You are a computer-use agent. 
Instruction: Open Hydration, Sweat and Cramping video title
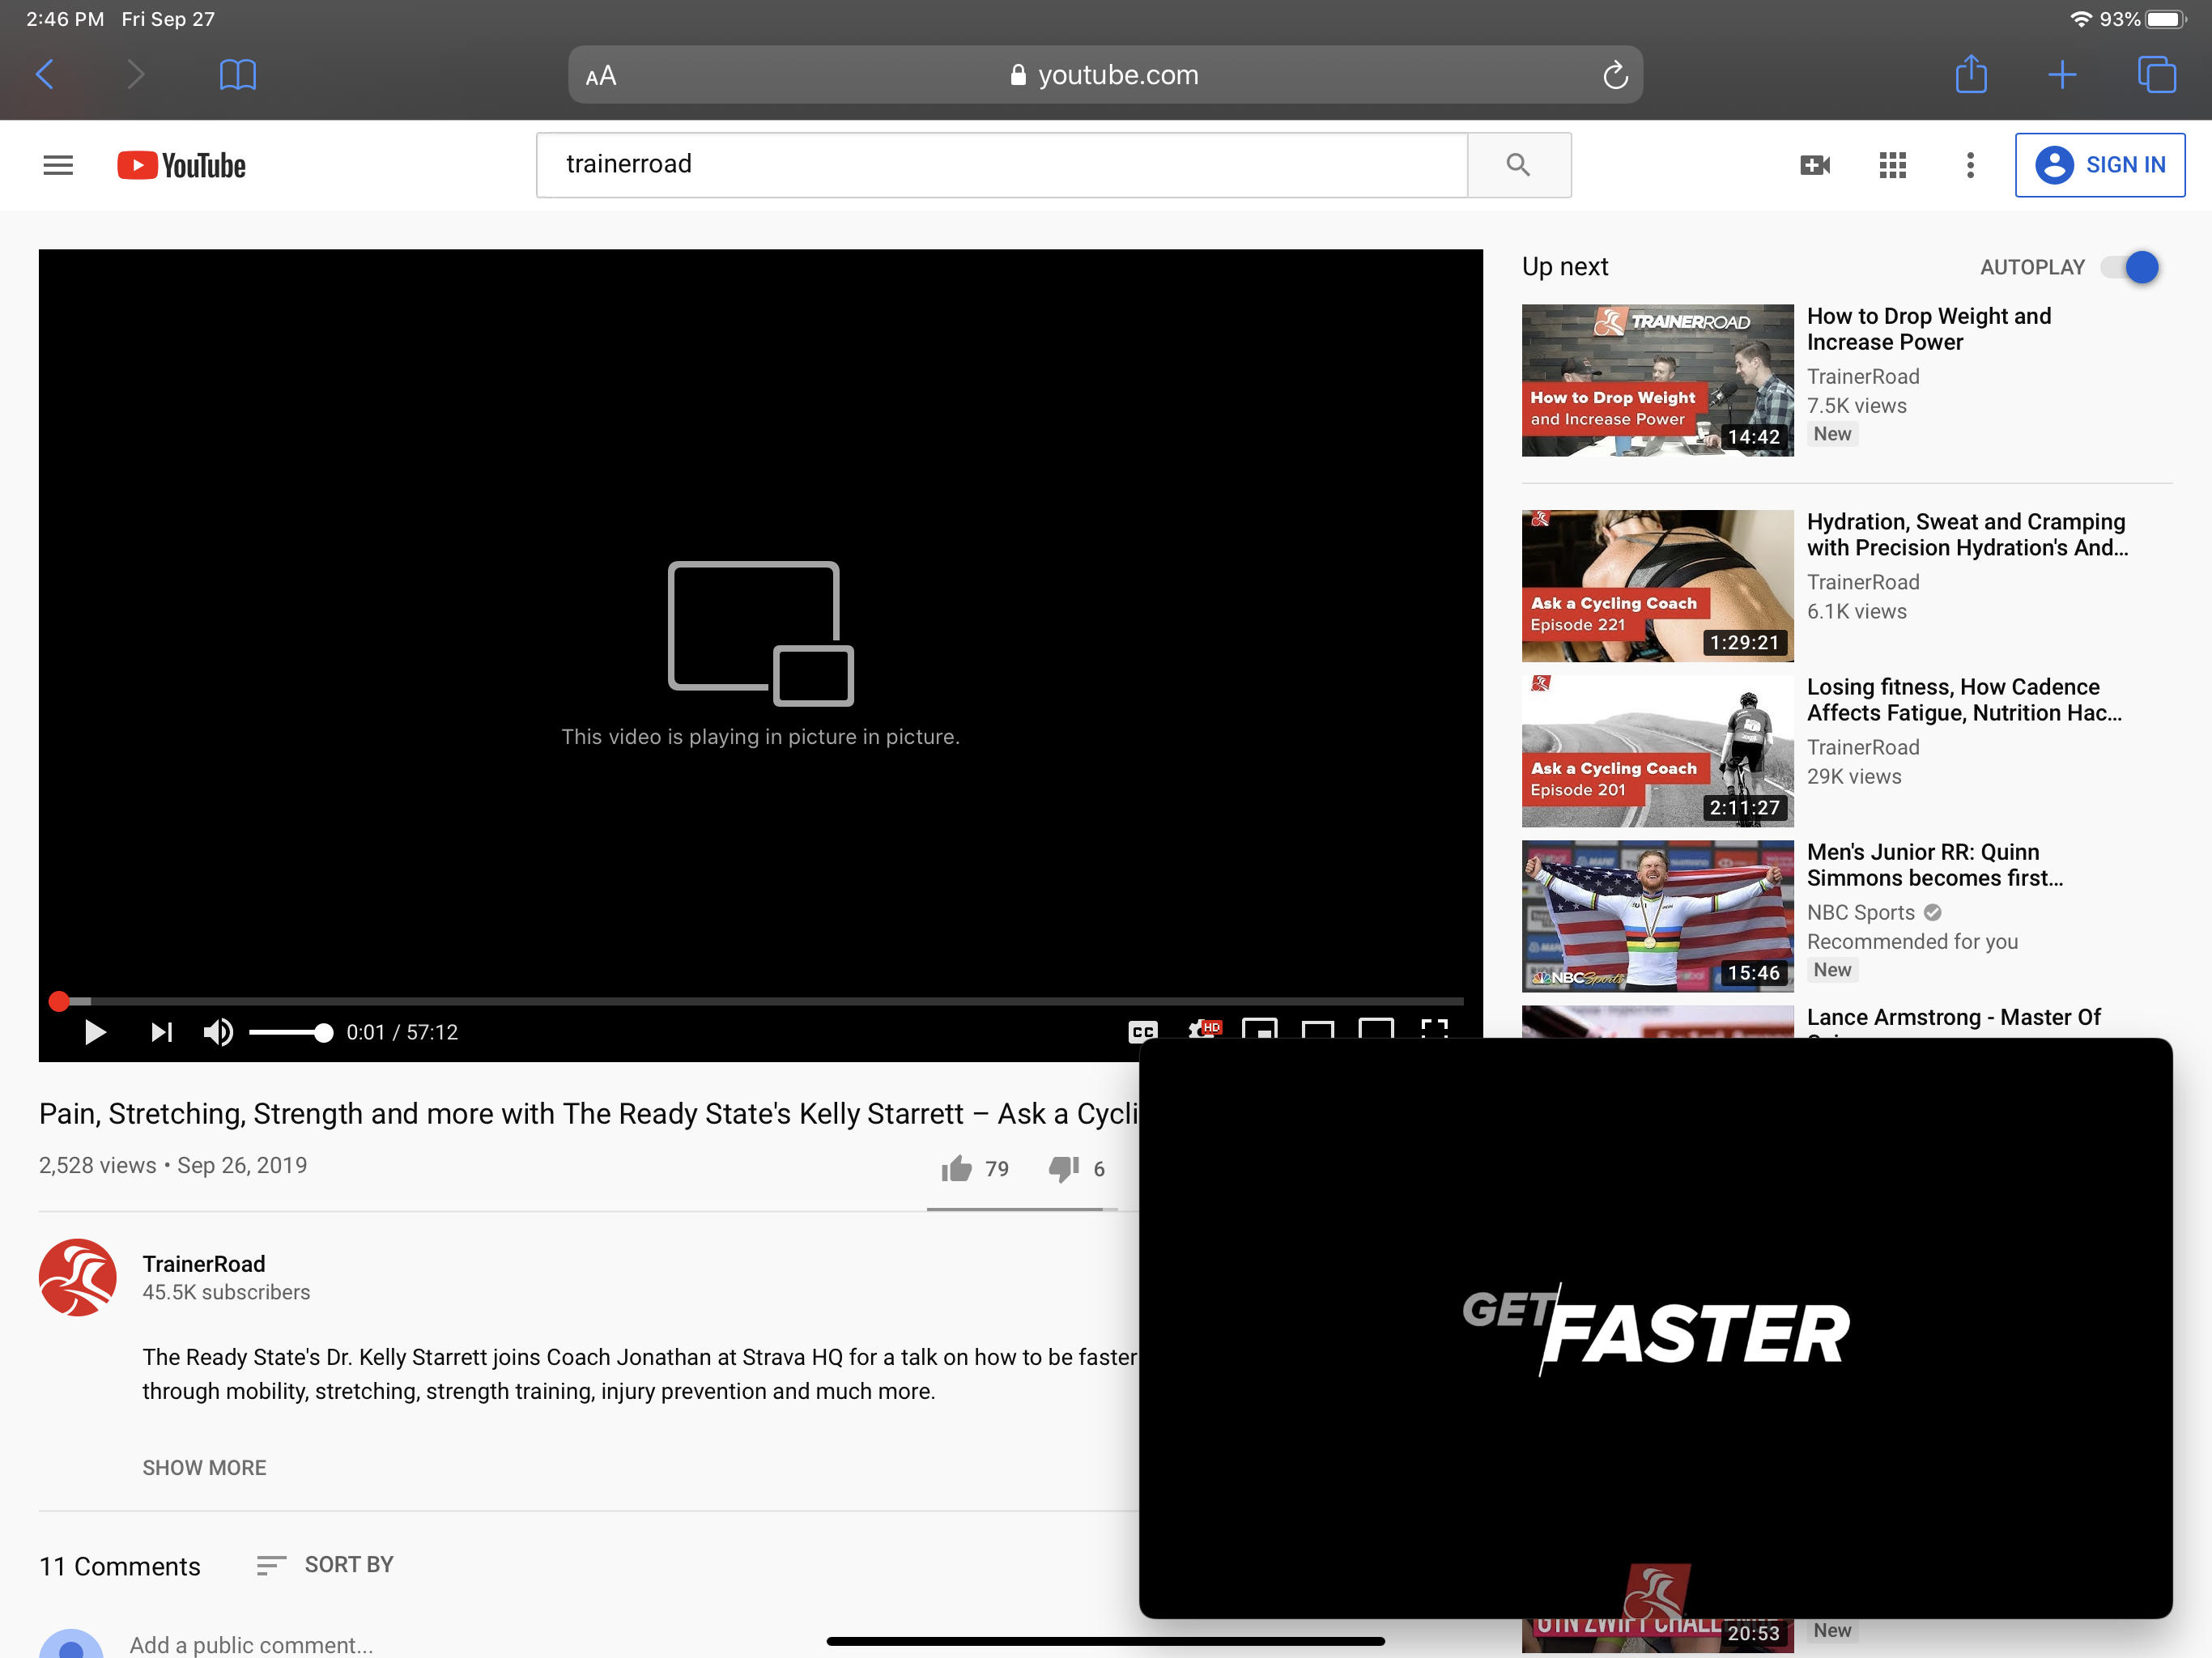[x=1967, y=535]
